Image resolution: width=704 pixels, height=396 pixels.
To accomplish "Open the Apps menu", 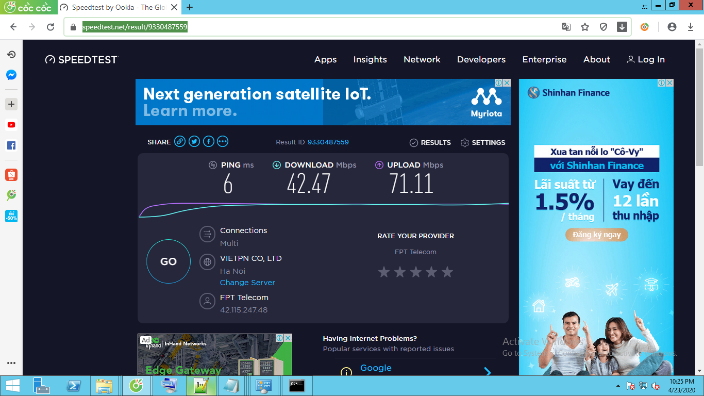I will coord(326,60).
